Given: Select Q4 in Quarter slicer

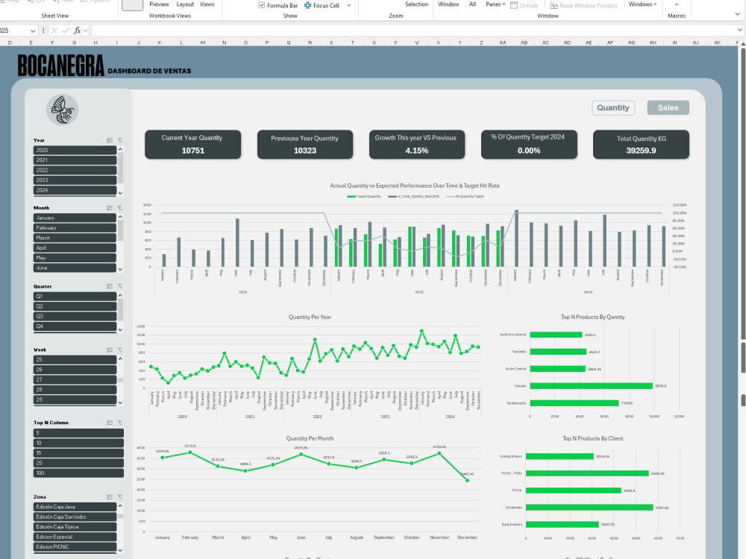Looking at the screenshot, I should [x=75, y=326].
